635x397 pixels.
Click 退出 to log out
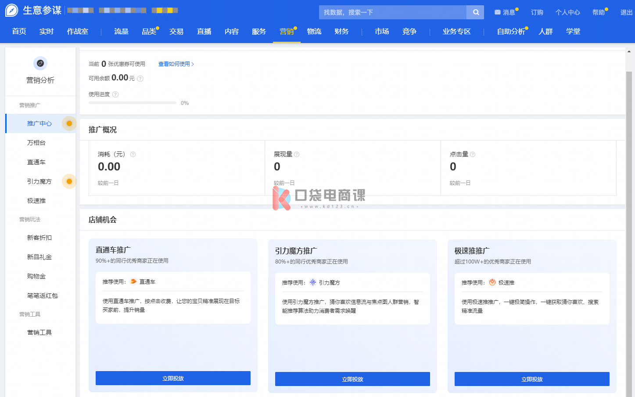pyautogui.click(x=626, y=12)
